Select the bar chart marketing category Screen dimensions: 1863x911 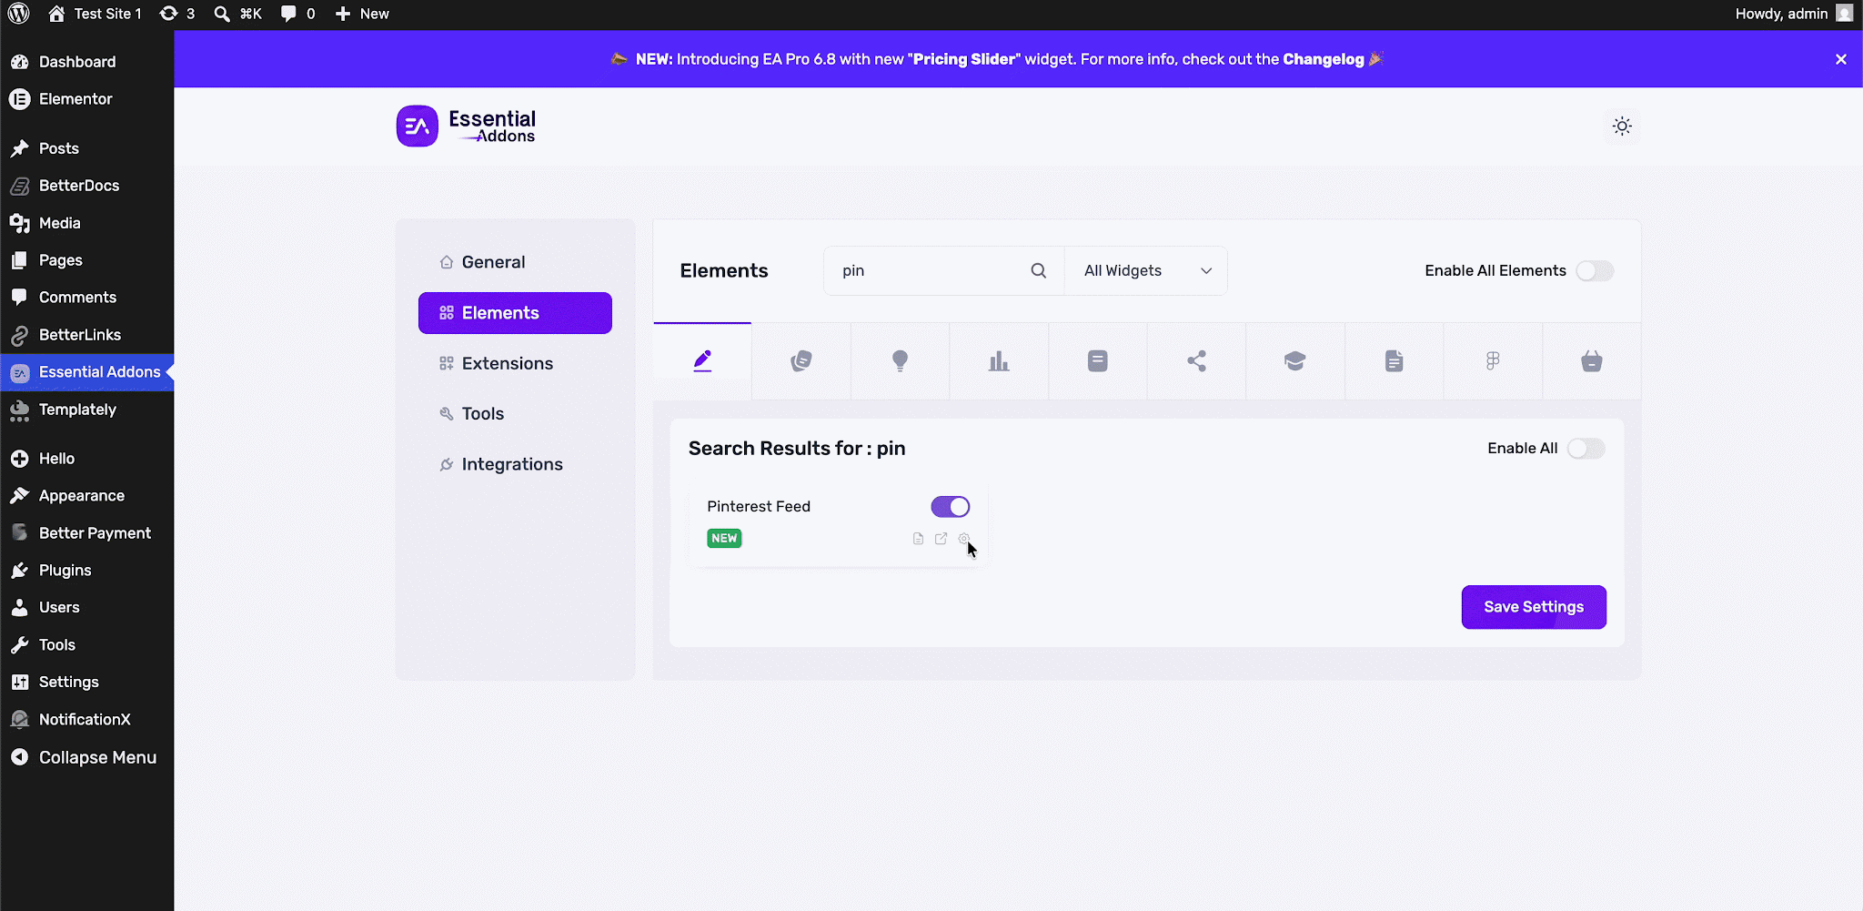[x=999, y=361]
